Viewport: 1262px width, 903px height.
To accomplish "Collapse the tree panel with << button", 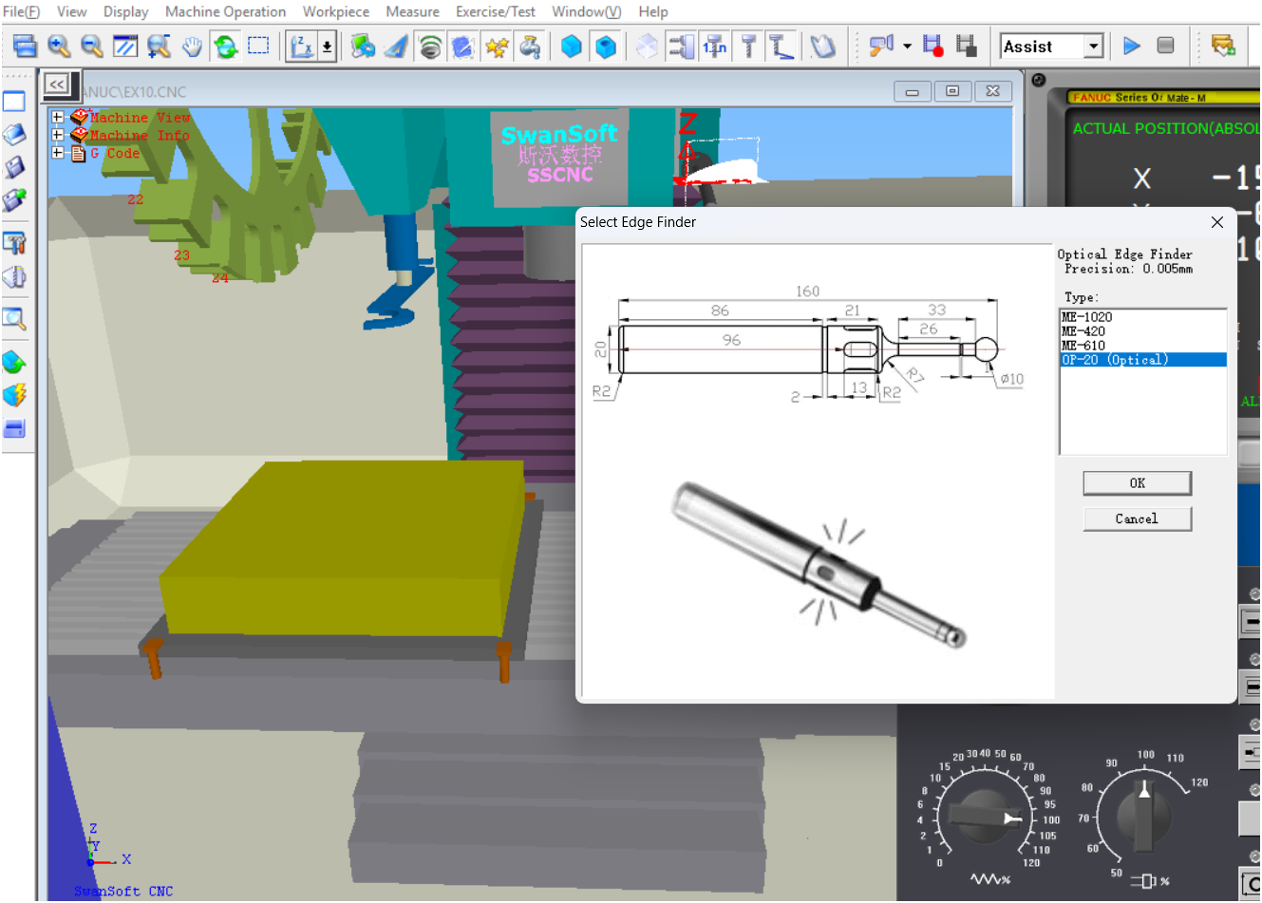I will [x=57, y=85].
